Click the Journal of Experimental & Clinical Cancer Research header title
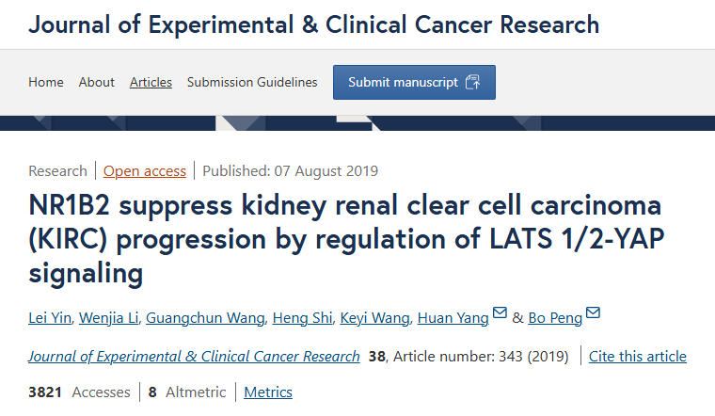715x416 pixels. coord(313,24)
